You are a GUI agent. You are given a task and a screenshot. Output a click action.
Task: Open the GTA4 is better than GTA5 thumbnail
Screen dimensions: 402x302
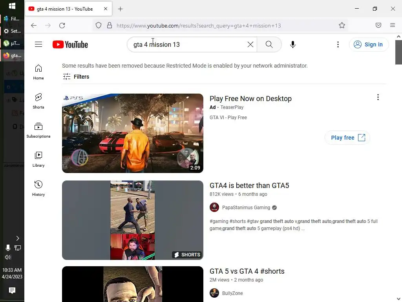point(133,220)
